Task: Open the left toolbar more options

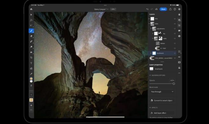Action: 31,110
